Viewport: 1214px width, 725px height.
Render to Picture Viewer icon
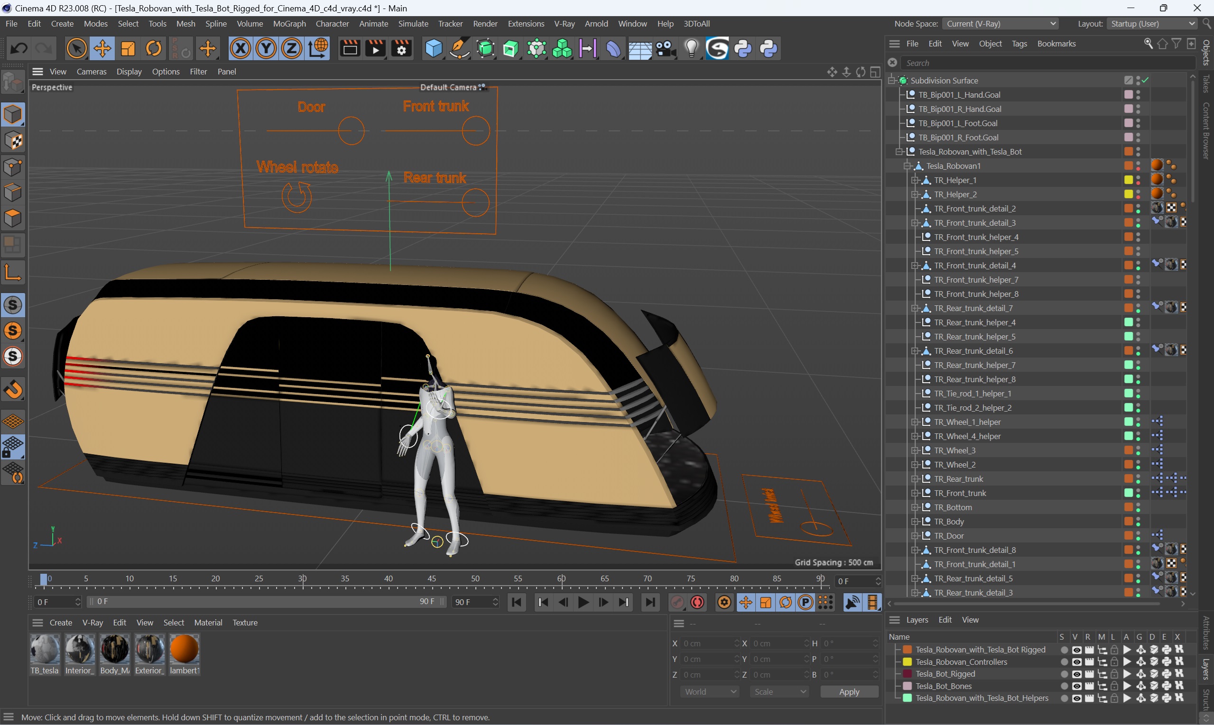pyautogui.click(x=375, y=48)
